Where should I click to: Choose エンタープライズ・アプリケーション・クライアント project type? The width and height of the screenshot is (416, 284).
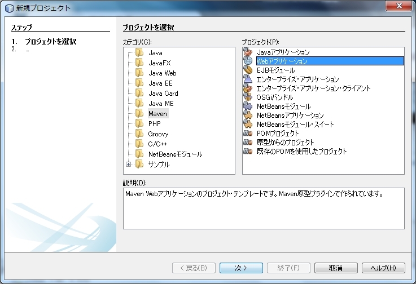pos(313,88)
